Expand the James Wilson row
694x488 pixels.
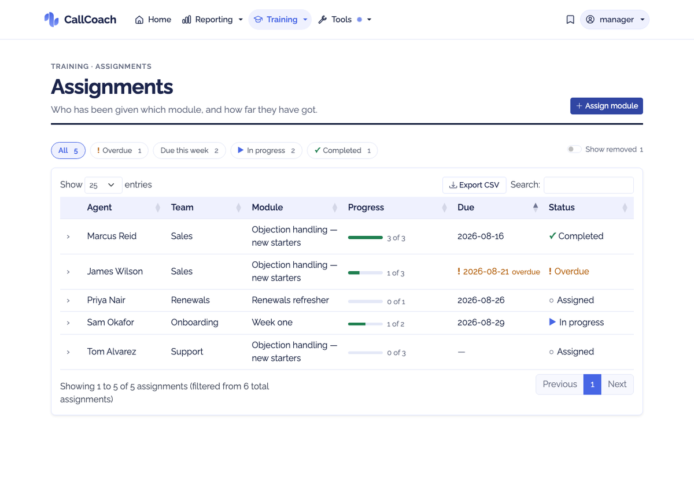(68, 272)
